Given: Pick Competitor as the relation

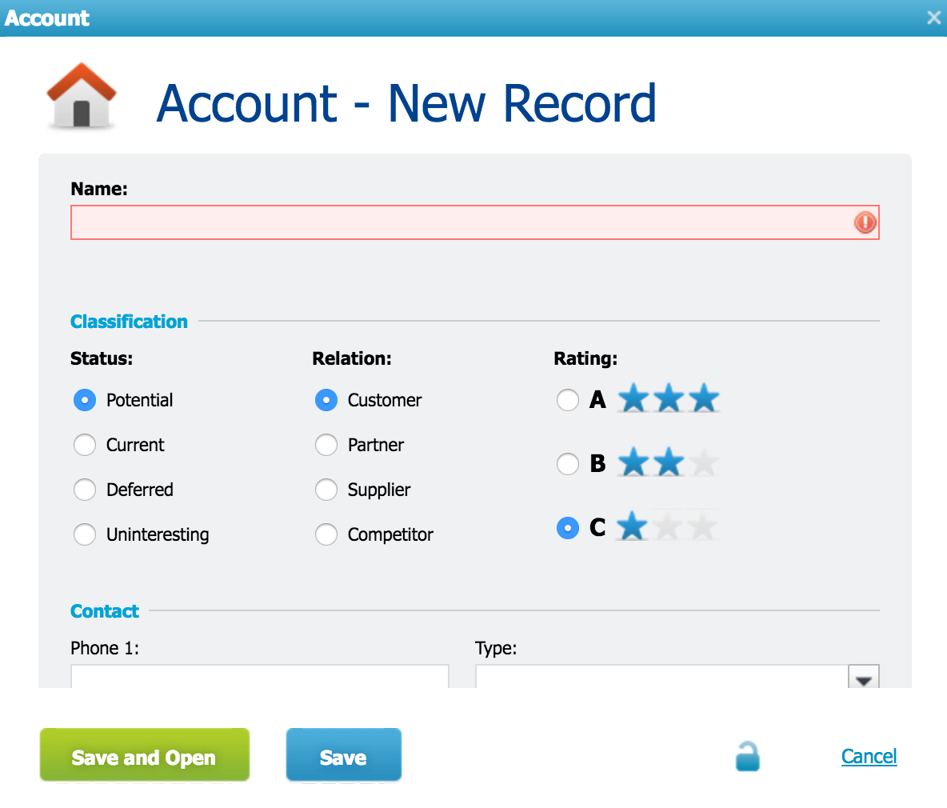Looking at the screenshot, I should tap(326, 534).
